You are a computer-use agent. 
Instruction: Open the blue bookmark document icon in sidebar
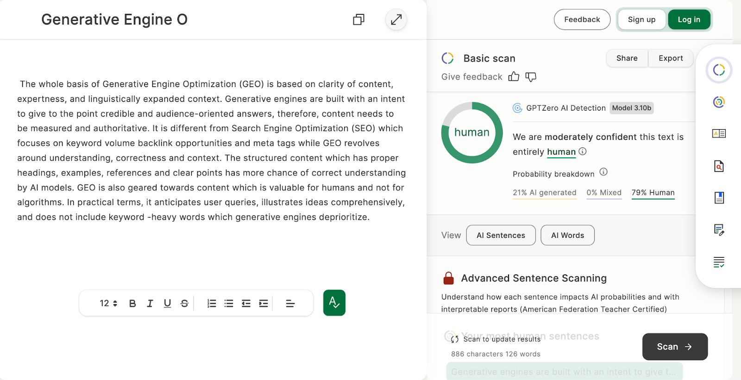[x=719, y=198]
